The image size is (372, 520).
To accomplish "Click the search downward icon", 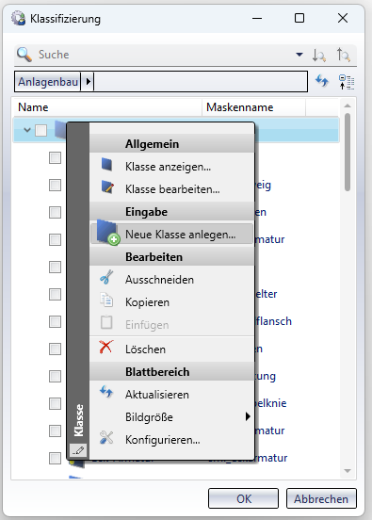I will [319, 55].
